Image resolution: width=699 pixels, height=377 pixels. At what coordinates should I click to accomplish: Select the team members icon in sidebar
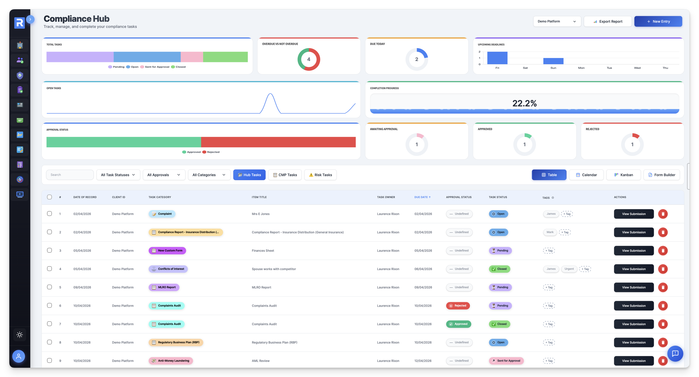(x=20, y=60)
